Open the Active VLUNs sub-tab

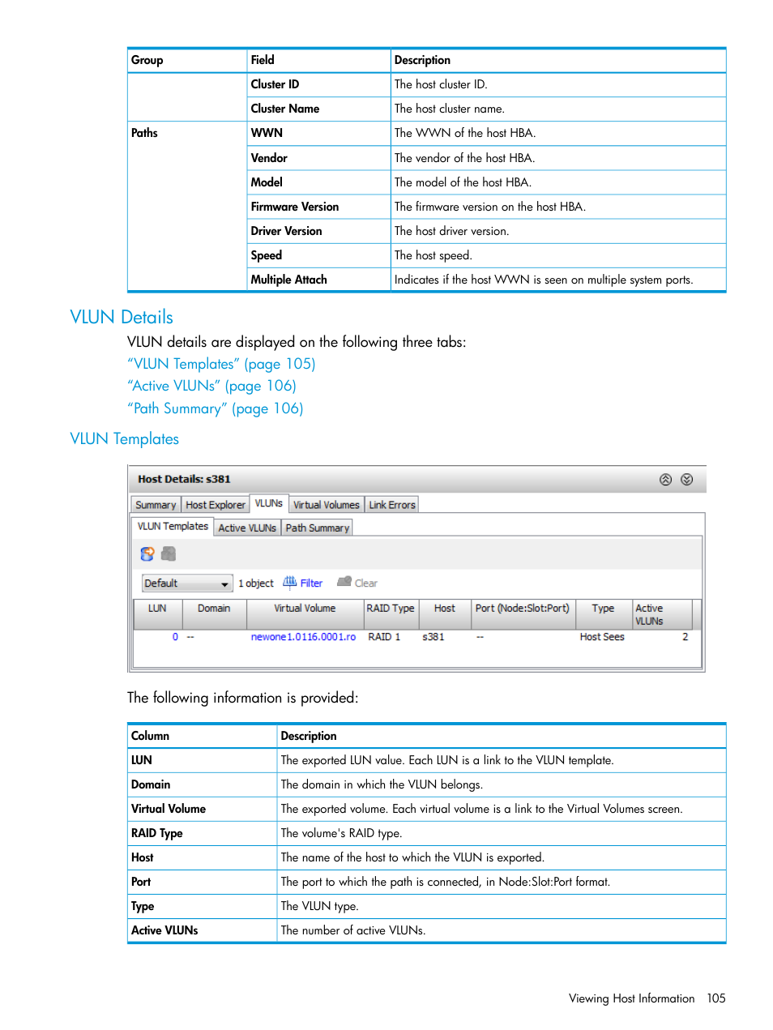(247, 528)
